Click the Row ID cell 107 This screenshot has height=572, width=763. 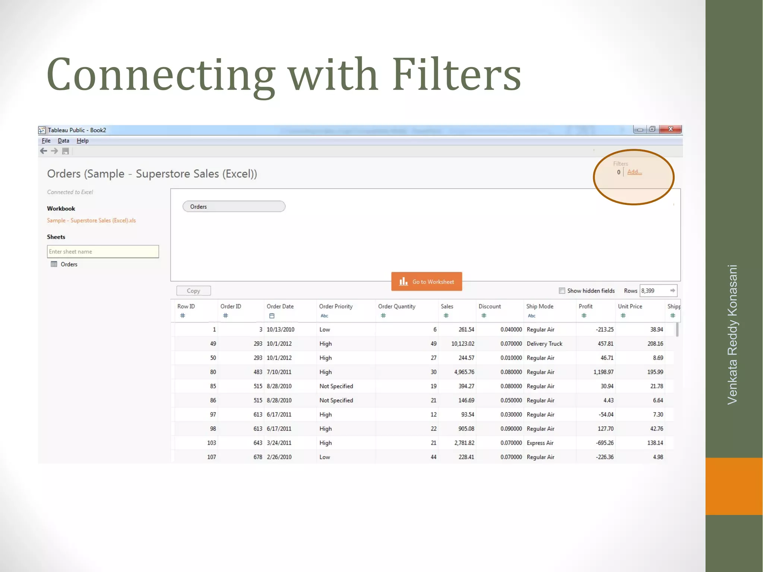click(x=212, y=457)
